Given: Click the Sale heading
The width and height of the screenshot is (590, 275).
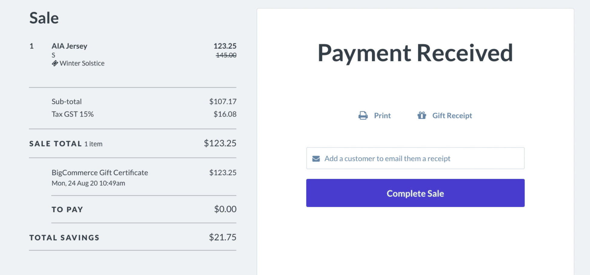Looking at the screenshot, I should coord(44,18).
